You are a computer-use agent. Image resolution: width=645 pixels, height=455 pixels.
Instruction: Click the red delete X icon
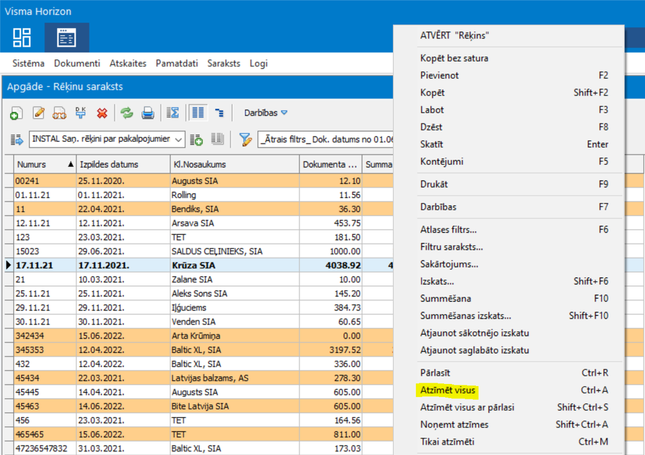101,113
